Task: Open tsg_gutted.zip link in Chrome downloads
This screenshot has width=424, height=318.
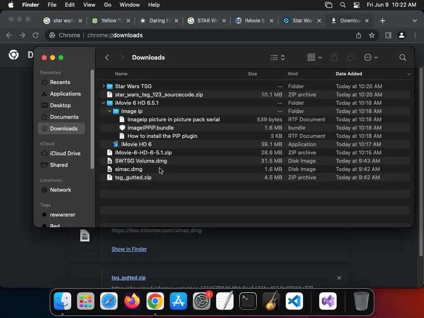Action: (x=128, y=278)
